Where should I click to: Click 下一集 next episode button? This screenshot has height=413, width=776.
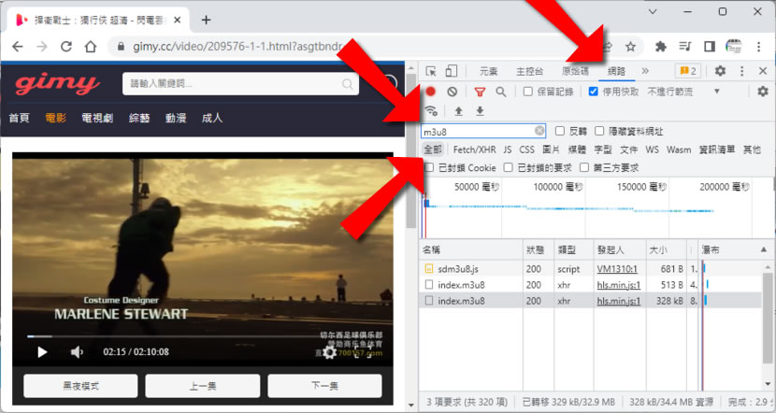click(x=324, y=386)
